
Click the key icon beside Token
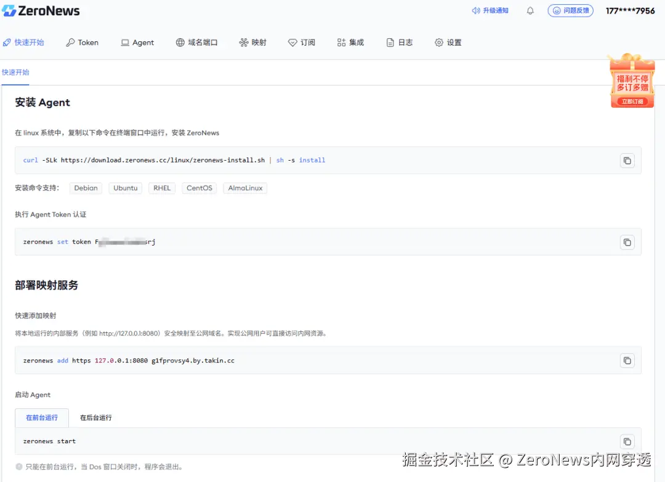pos(70,42)
